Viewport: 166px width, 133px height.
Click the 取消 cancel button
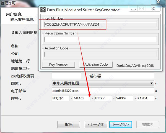click(69, 124)
